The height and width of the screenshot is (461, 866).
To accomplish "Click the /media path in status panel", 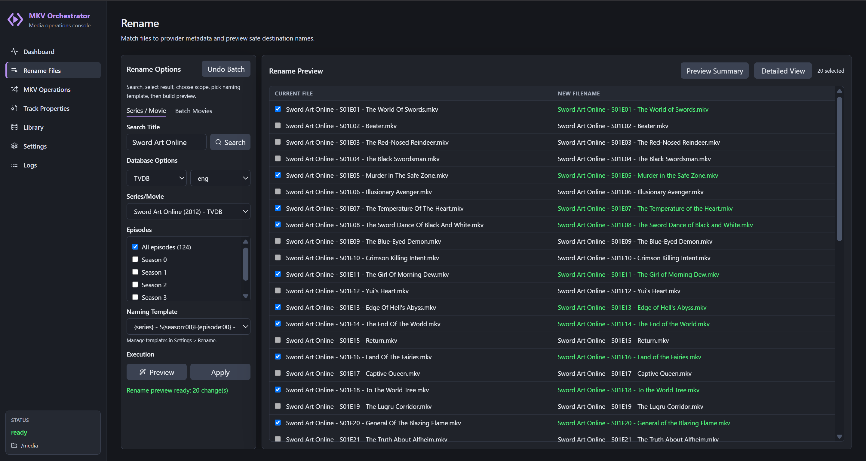I will [29, 446].
